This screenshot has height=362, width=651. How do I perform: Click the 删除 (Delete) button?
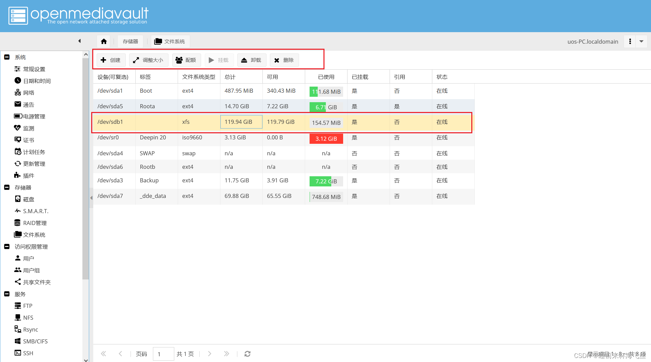(x=284, y=60)
